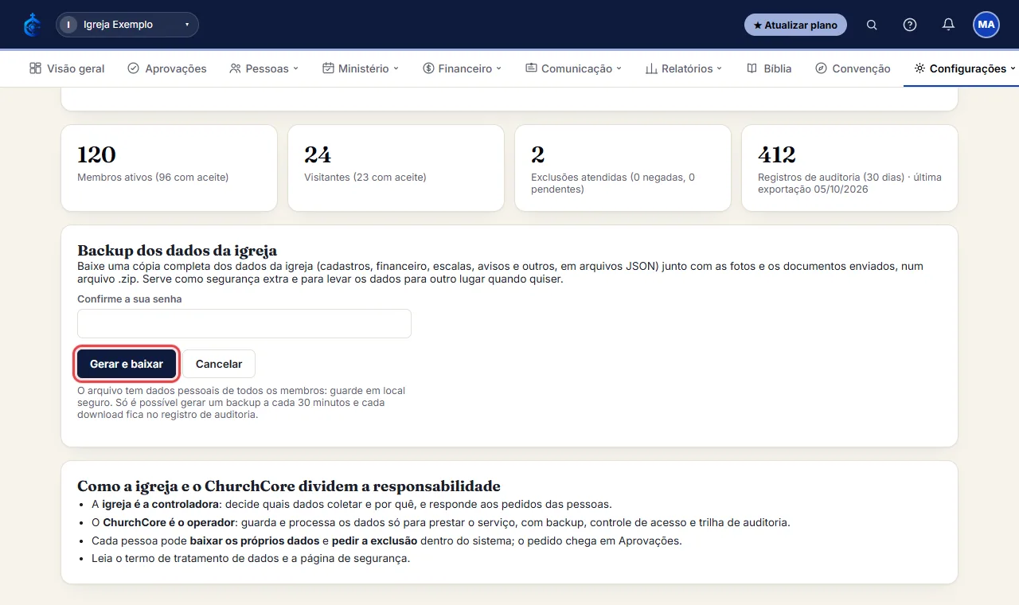Click the ChurchCore logo icon
1019x605 pixels.
(x=33, y=25)
